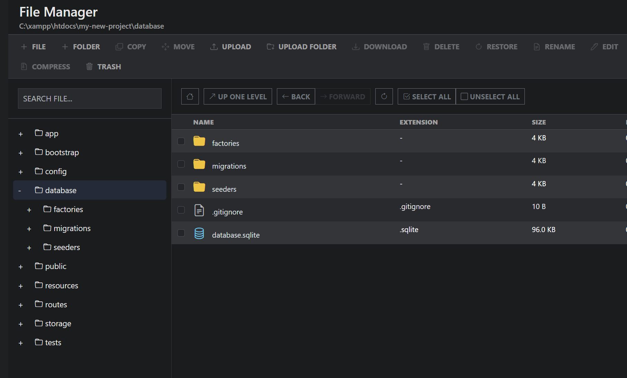Click the yellow factories folder icon
The width and height of the screenshot is (627, 378).
tap(199, 141)
